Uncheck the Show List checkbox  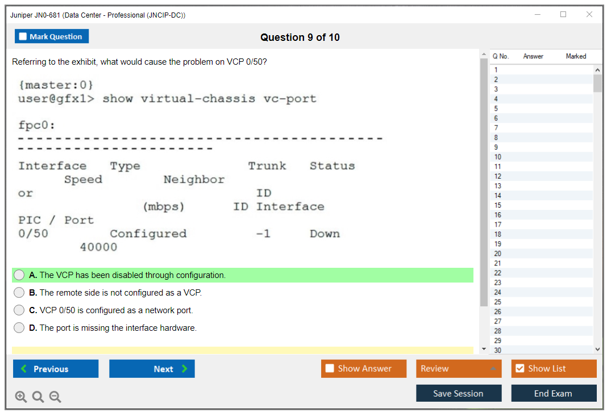pyautogui.click(x=519, y=368)
